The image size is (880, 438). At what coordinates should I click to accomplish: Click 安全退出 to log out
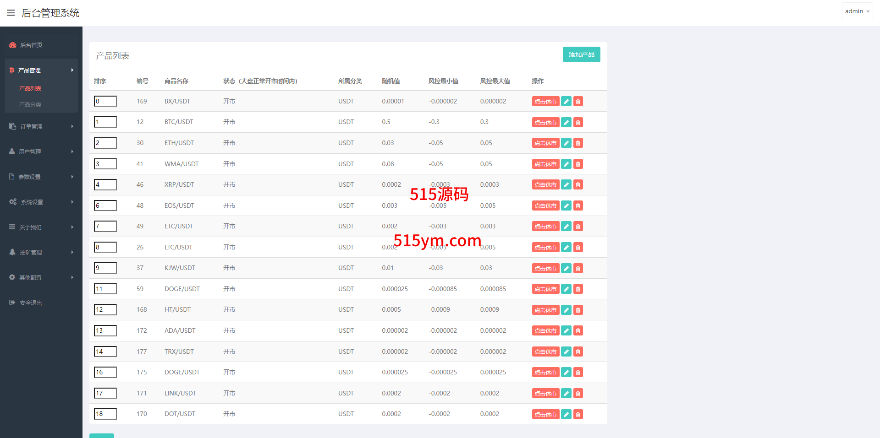click(31, 303)
